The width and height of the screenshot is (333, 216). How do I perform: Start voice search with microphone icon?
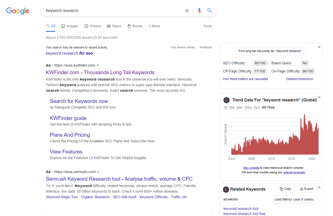(x=199, y=11)
